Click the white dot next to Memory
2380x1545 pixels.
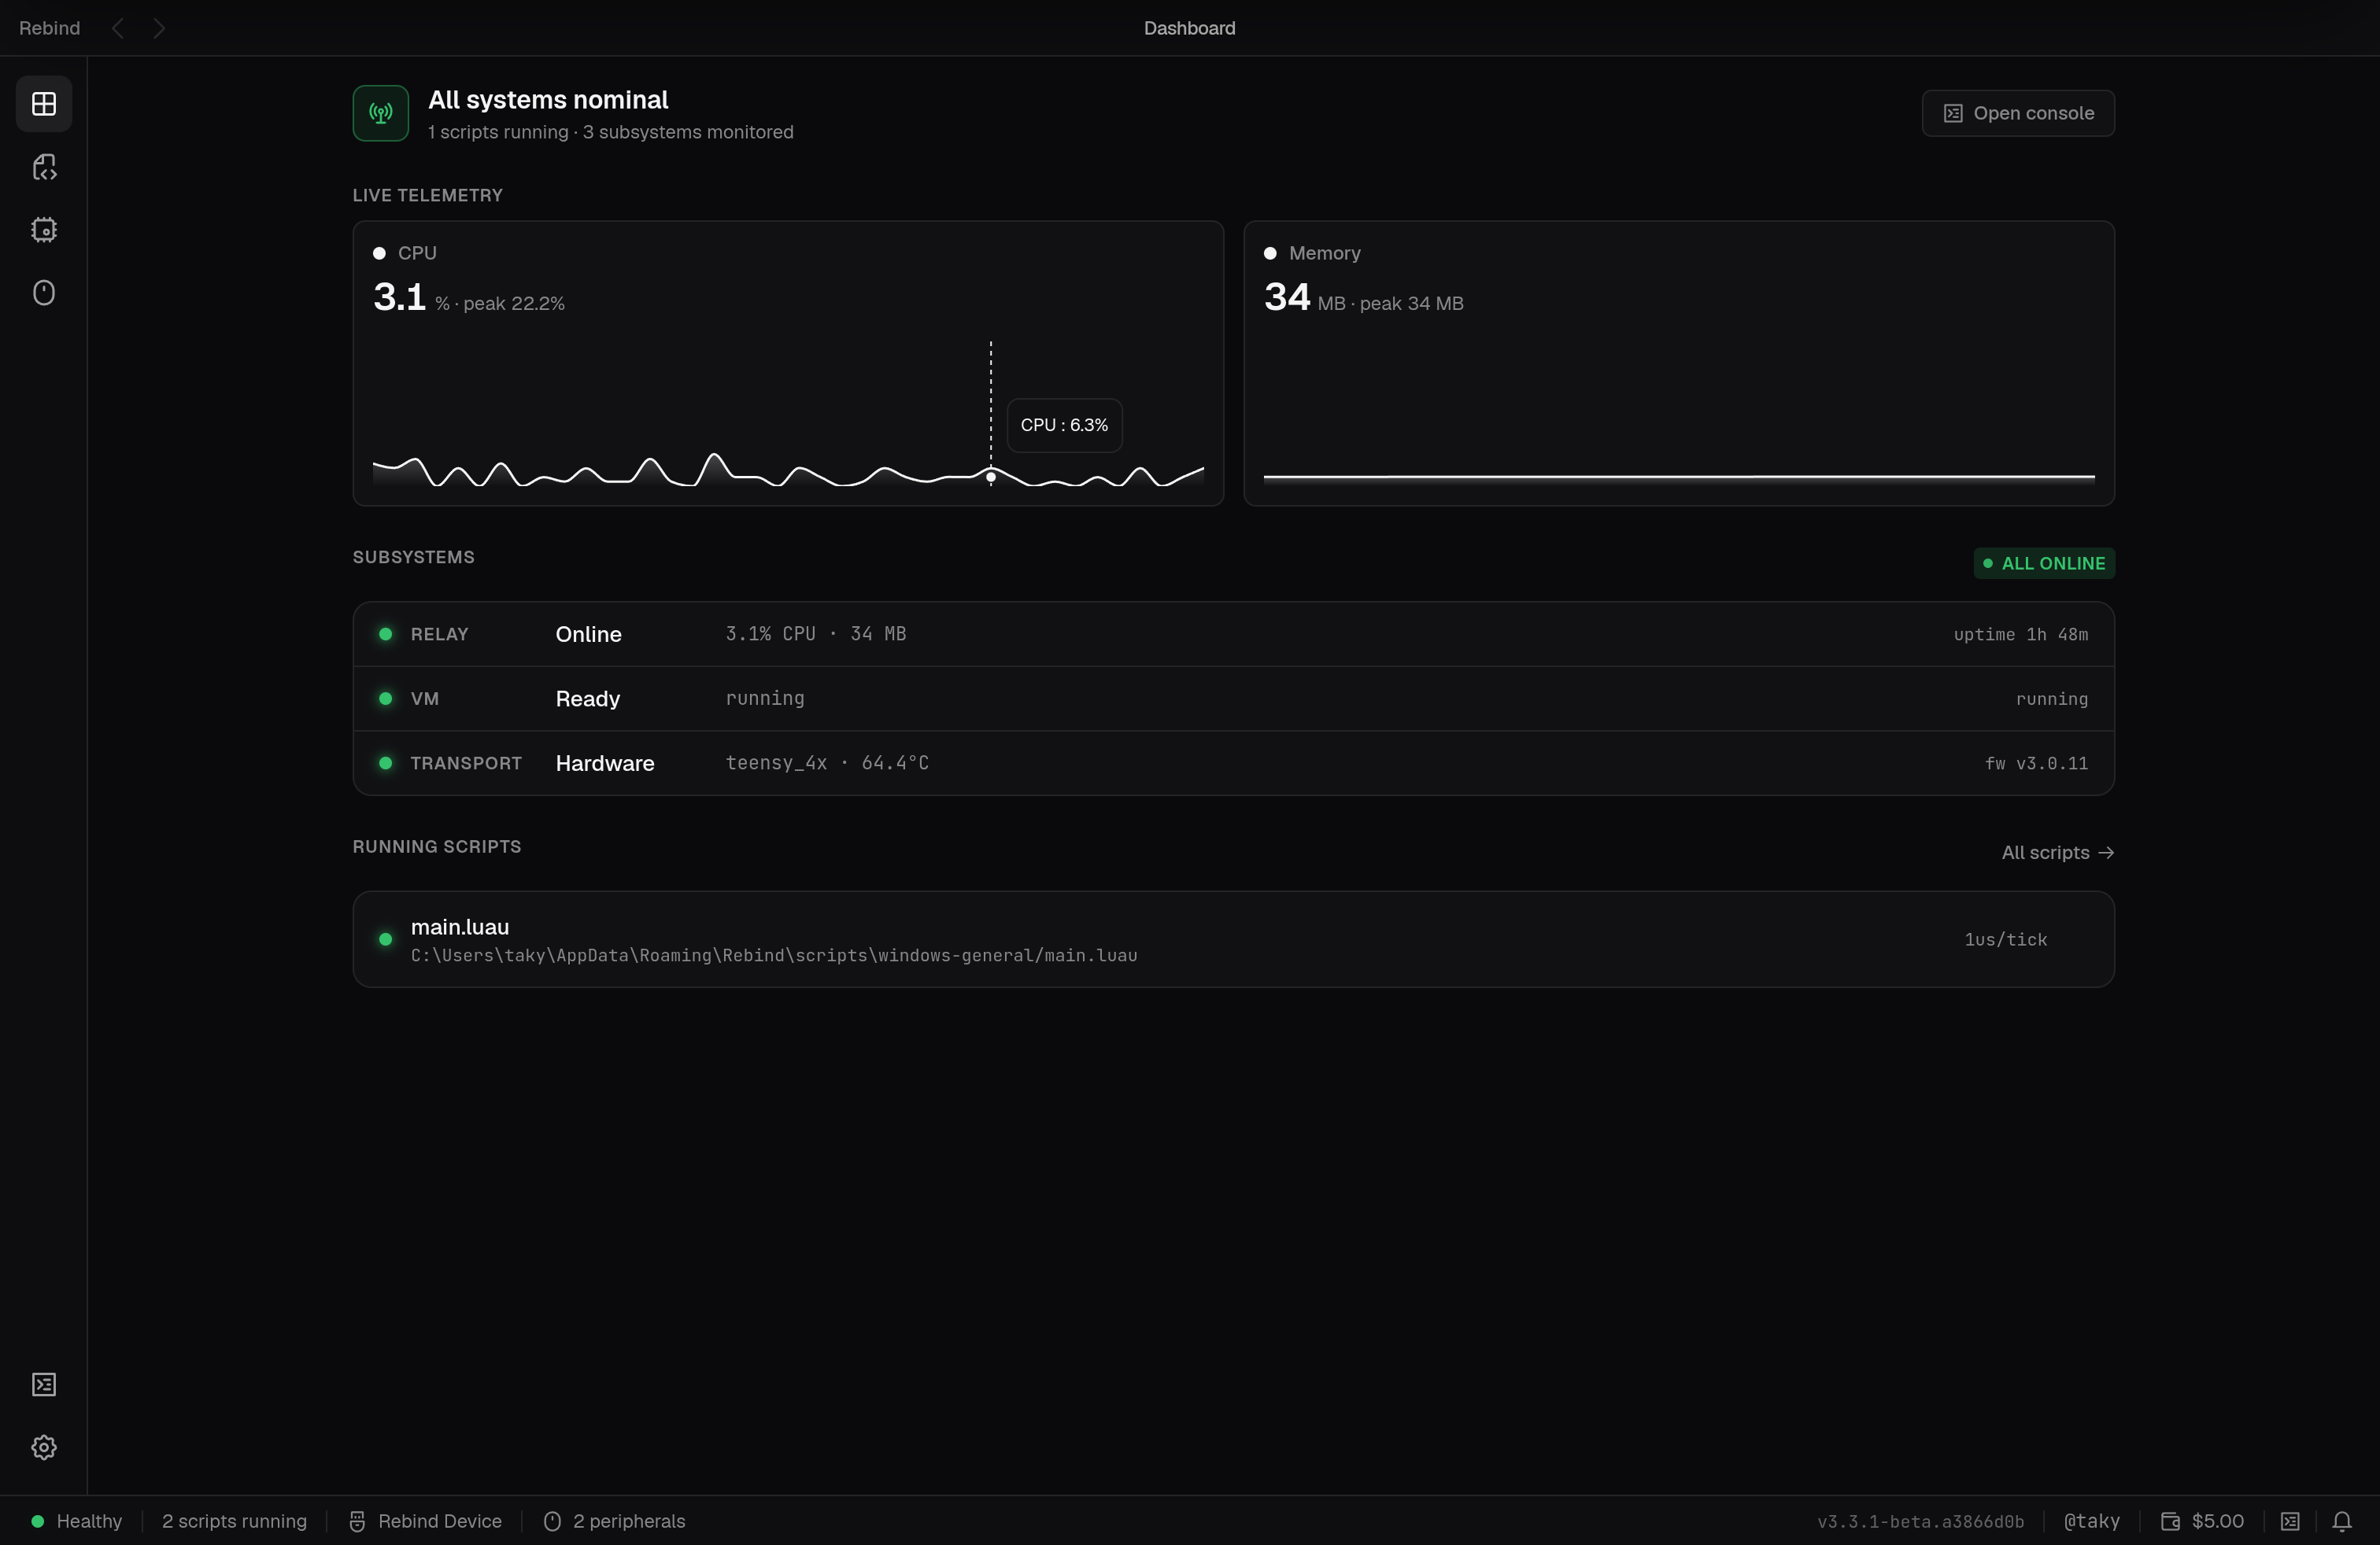pyautogui.click(x=1270, y=254)
